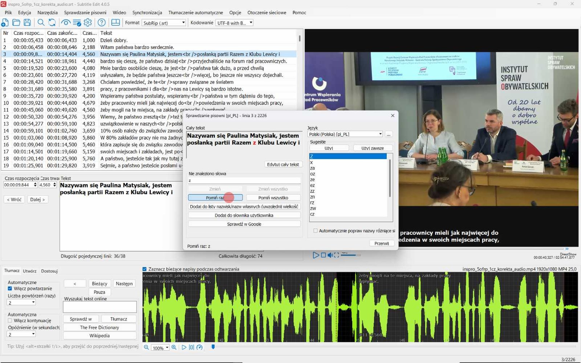
Task: Click the Replace circular arrows icon
Action: coord(52,23)
